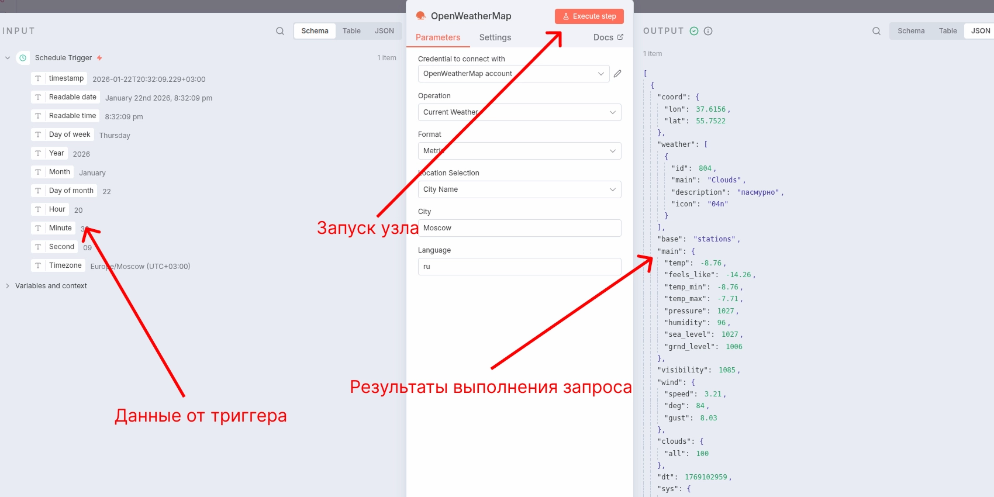Open the OpenWeatherMap account credential dropdown
The image size is (994, 497).
[514, 74]
